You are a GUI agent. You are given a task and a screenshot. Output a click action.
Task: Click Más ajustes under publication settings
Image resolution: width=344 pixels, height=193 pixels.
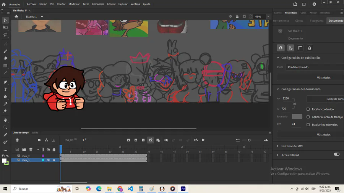310,77
